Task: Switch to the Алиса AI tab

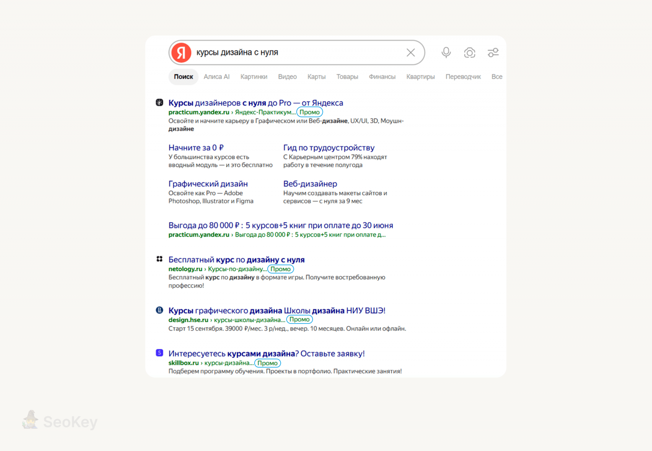Action: [x=217, y=77]
